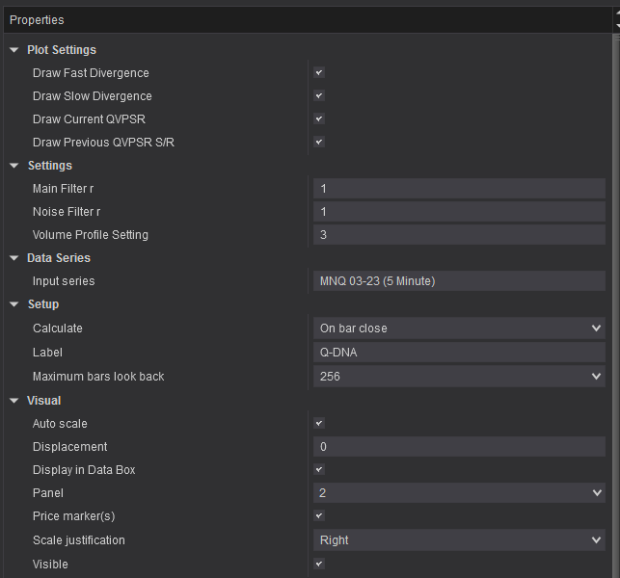Uncheck Auto scale option
Image resolution: width=620 pixels, height=578 pixels.
319,423
